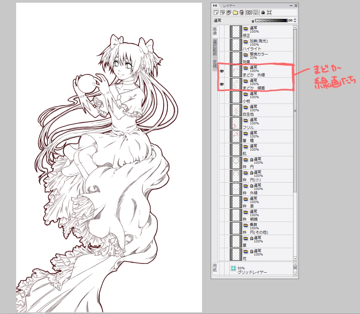Click the lock layer padlock icon
Screen dimensions: 360x314
(x=263, y=12)
